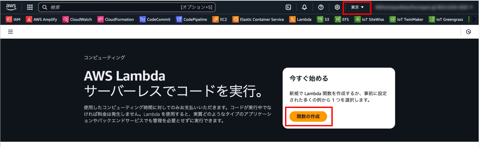This screenshot has height=147, width=480.
Task: Click the IoT SiteWise bookmark icon
Action: [357, 19]
